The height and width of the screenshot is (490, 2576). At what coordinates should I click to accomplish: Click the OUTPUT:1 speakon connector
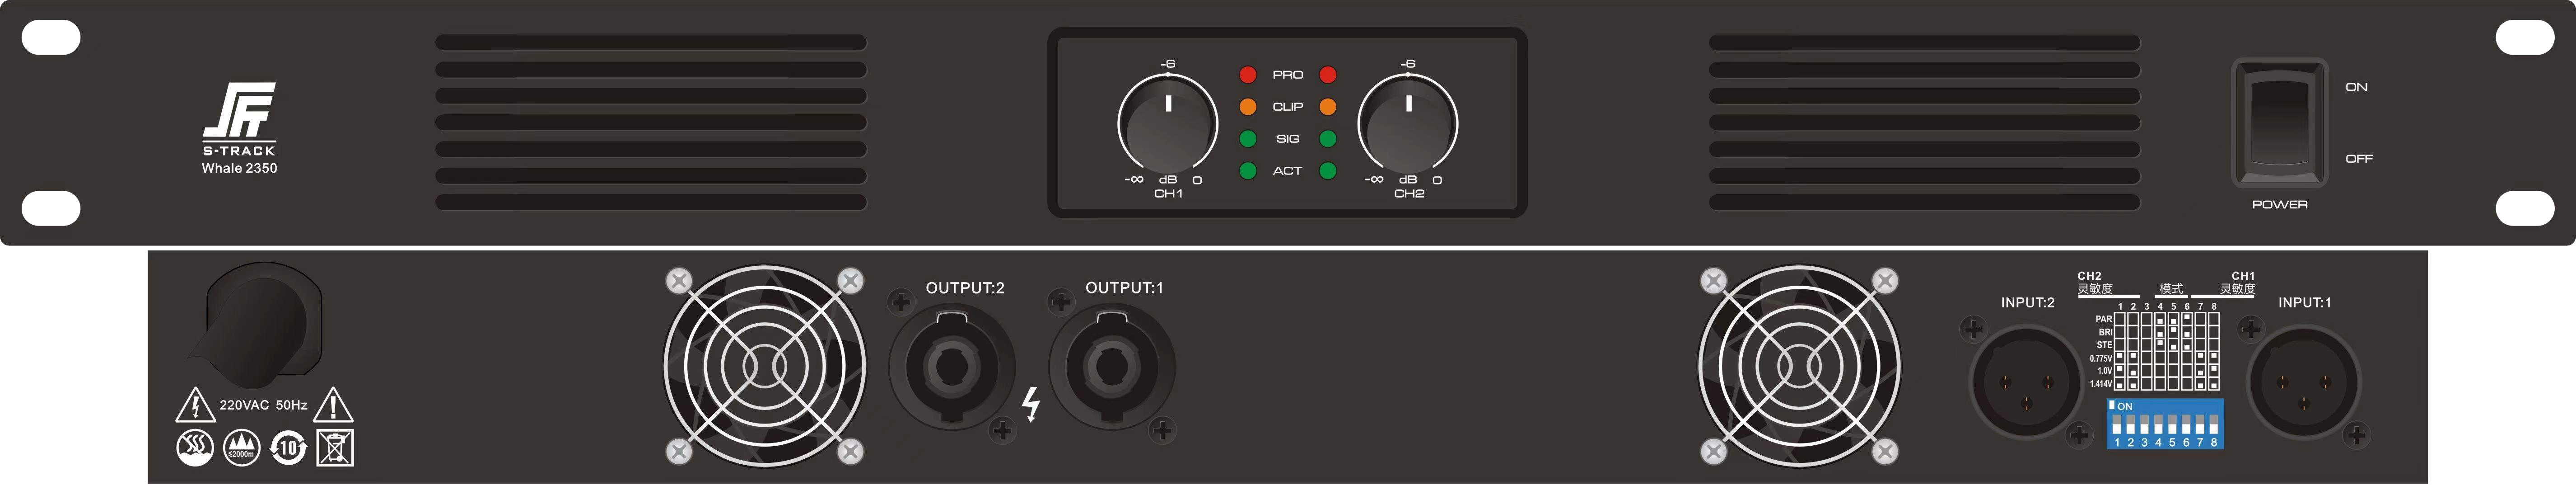point(1112,367)
